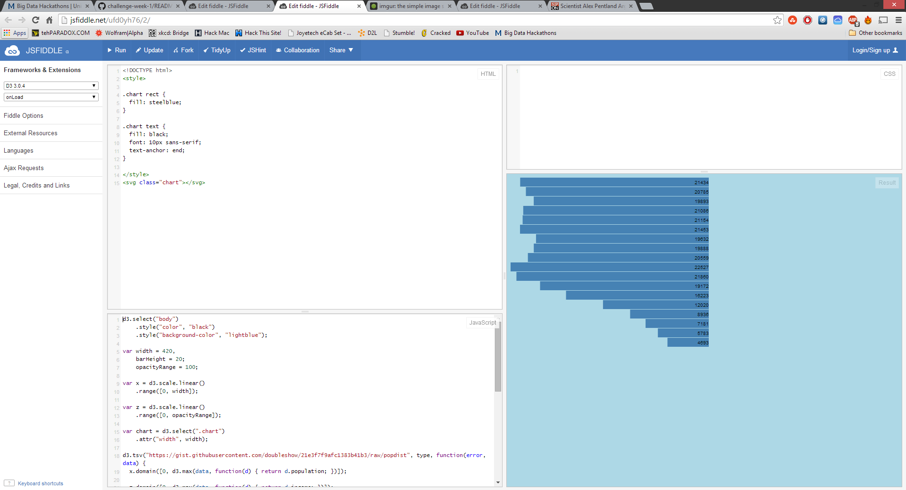Click Login/Sign up link
This screenshot has width=906, height=490.
(875, 50)
